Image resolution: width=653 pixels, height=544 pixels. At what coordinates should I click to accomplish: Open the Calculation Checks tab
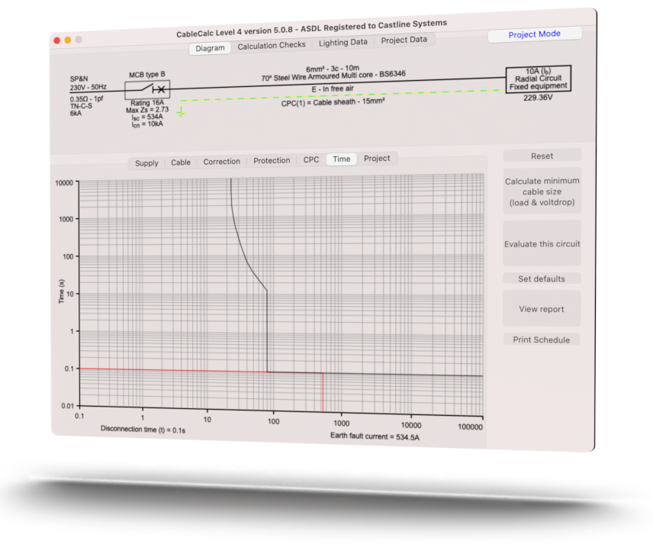coord(272,44)
